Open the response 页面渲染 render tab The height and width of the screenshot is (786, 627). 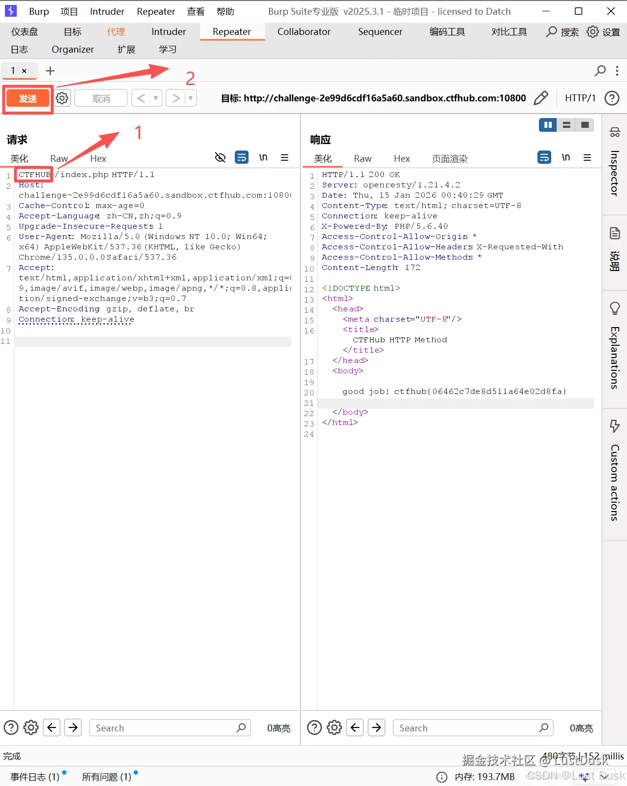[450, 158]
